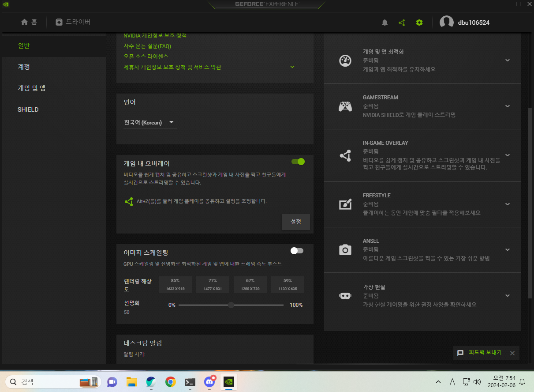Open the share overlay icon in header
Screen dimensions: 534x392
point(402,23)
